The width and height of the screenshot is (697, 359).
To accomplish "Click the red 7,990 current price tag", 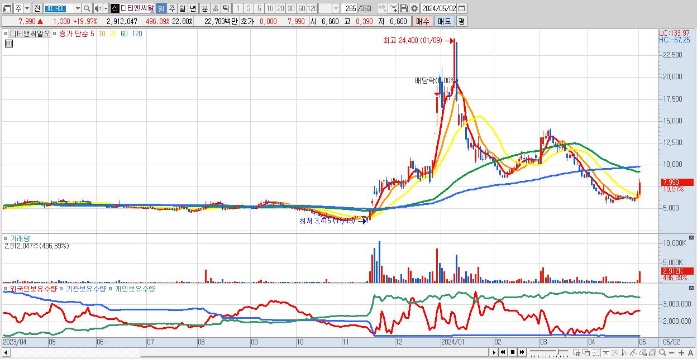I will point(676,182).
